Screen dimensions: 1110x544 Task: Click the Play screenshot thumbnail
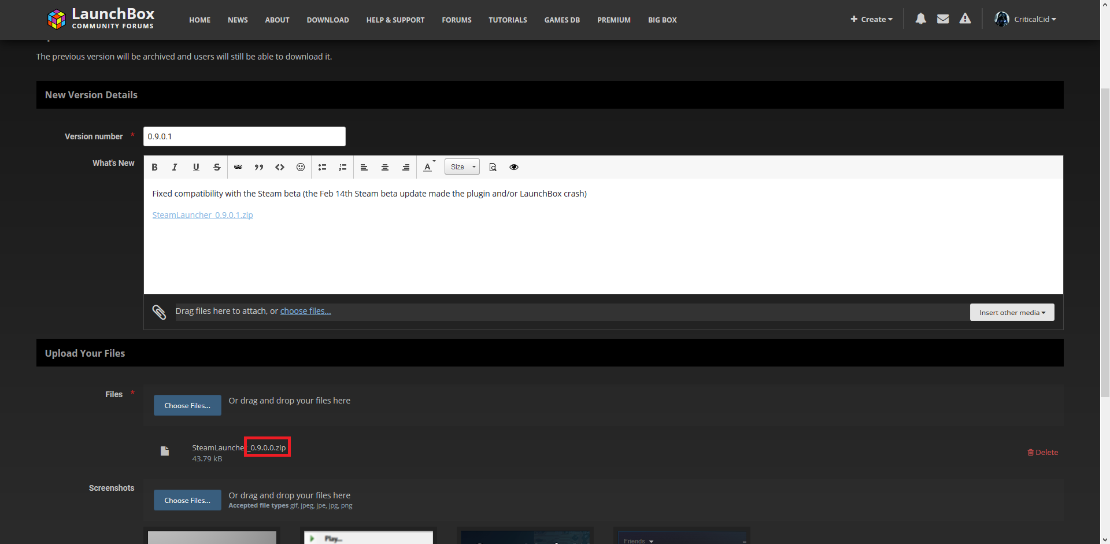pyautogui.click(x=368, y=536)
